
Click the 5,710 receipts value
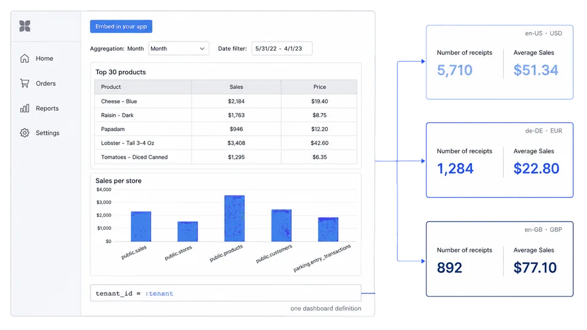[454, 70]
